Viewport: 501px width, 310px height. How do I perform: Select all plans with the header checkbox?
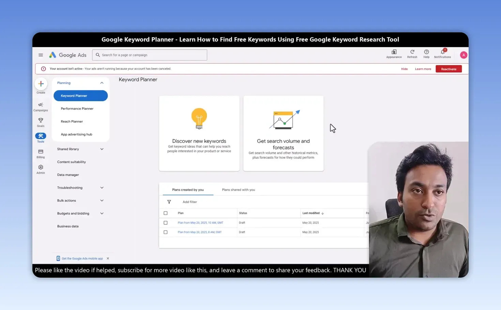166,213
